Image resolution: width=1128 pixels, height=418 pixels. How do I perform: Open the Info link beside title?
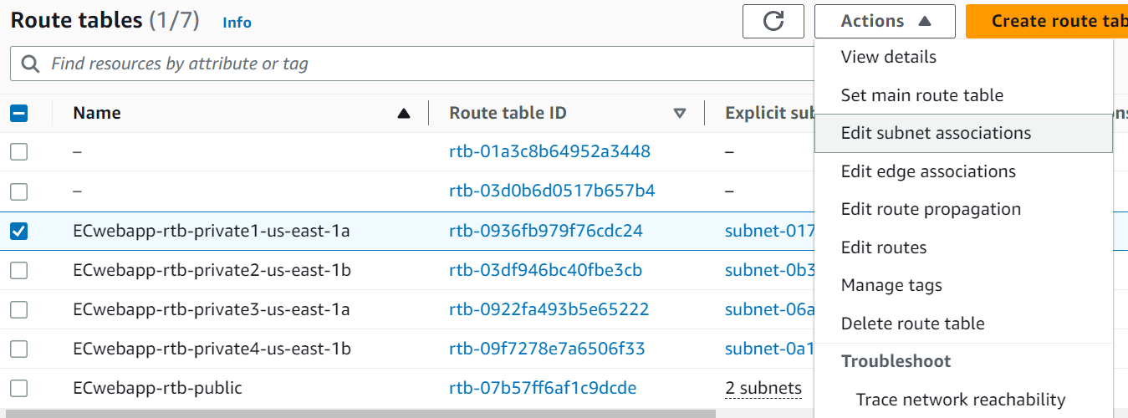(237, 23)
